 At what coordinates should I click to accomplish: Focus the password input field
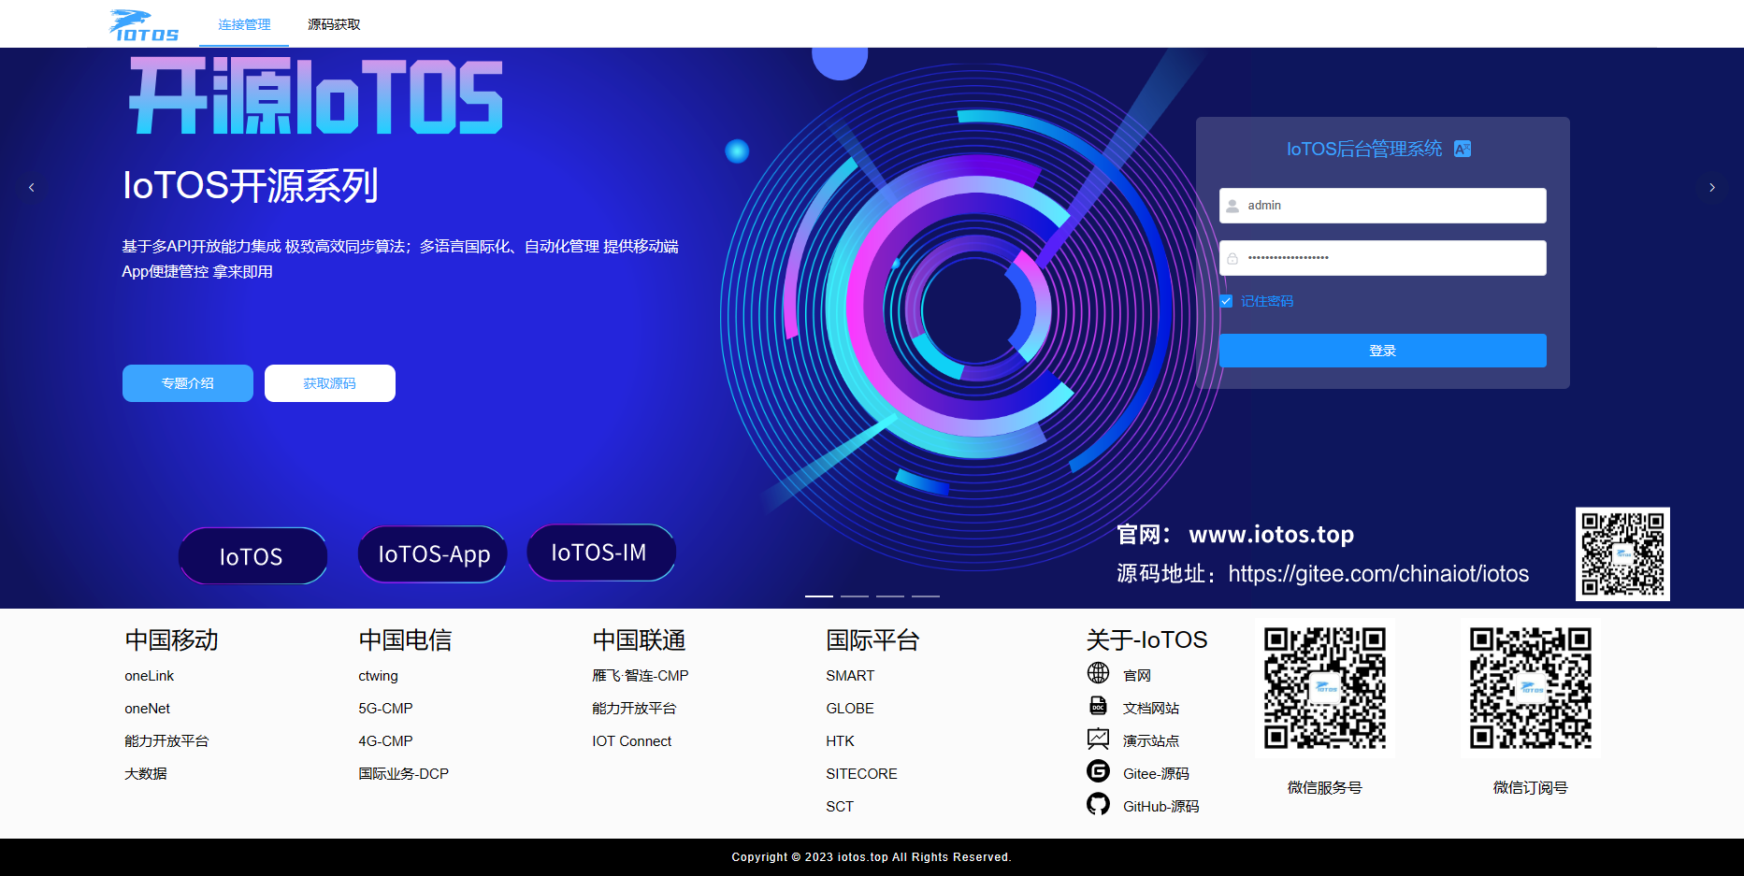(x=1383, y=258)
